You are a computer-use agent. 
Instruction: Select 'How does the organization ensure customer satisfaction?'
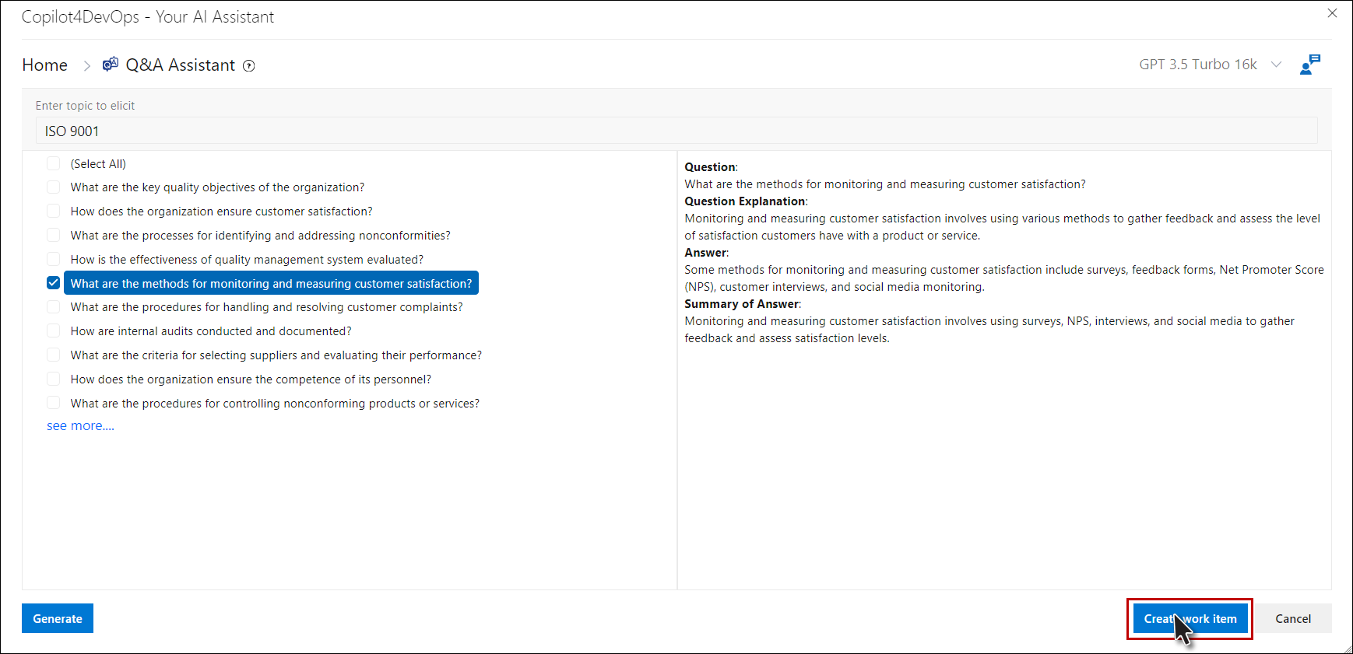point(221,212)
